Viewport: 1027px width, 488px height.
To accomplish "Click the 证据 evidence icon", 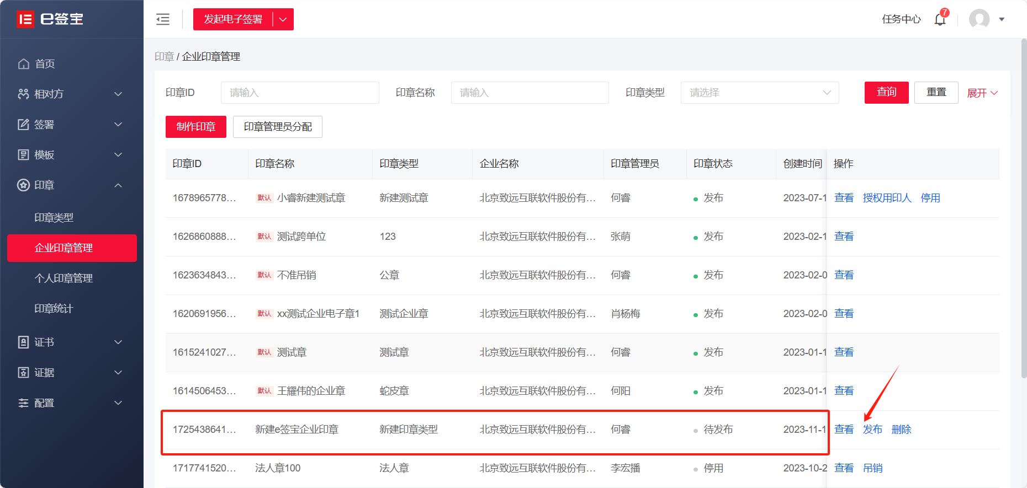I will (23, 373).
